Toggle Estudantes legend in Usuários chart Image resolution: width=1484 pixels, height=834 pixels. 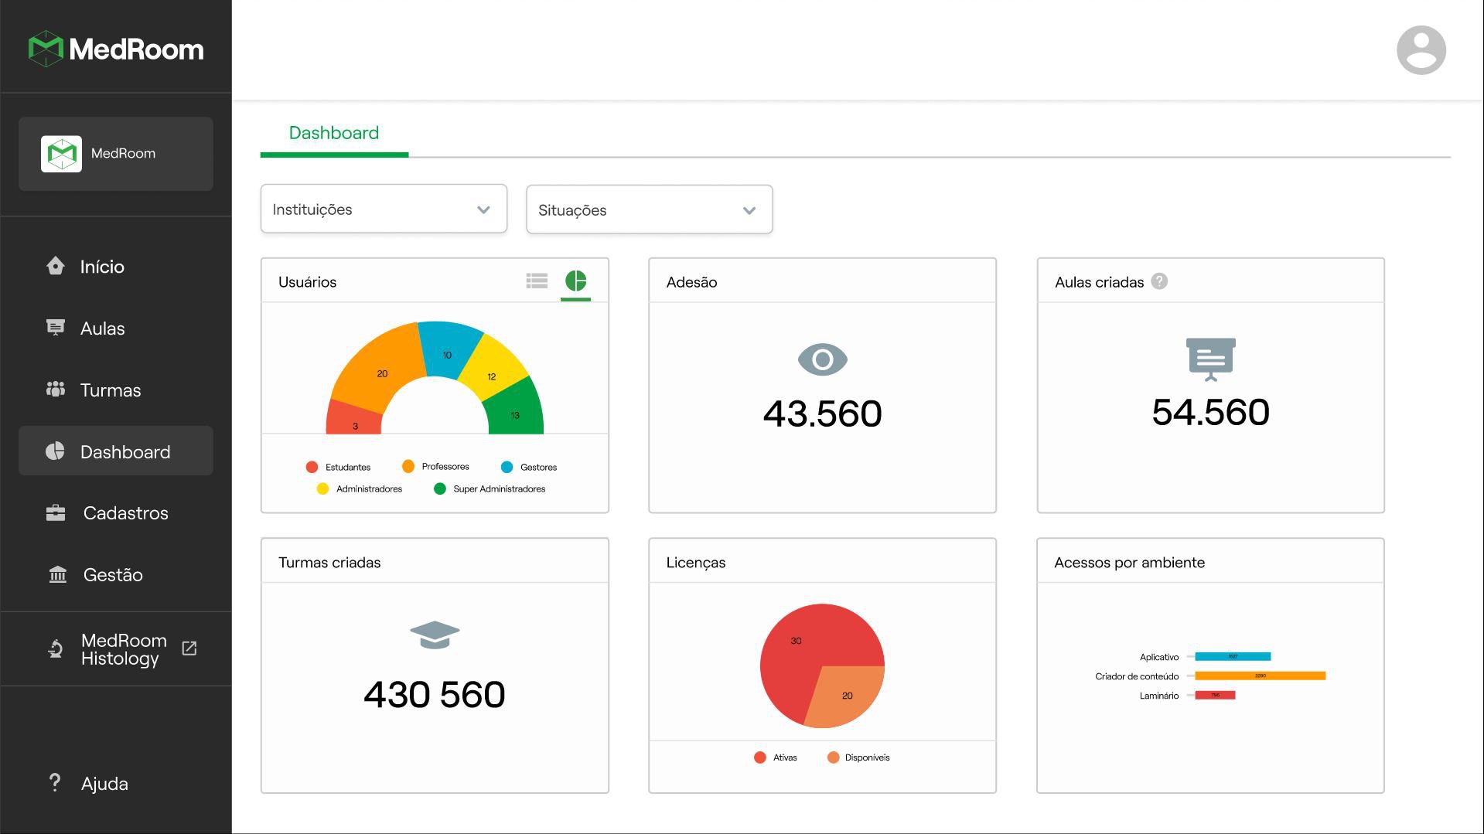coord(338,467)
